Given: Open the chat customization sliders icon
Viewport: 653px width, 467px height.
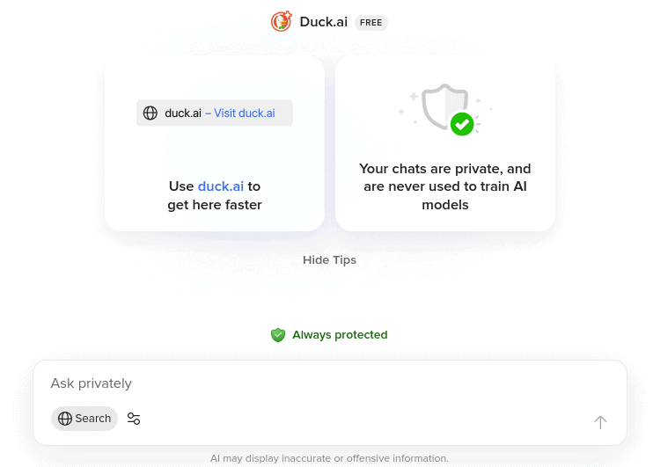Looking at the screenshot, I should tap(134, 419).
